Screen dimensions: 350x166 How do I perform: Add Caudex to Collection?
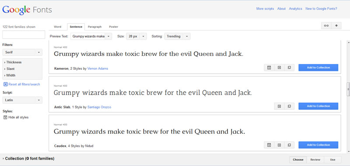318,145
